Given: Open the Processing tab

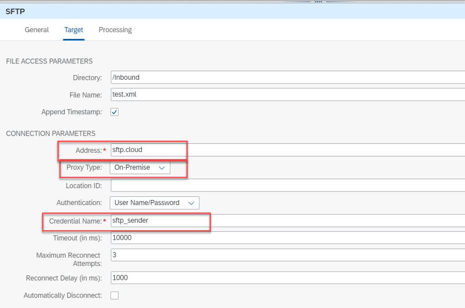Looking at the screenshot, I should tap(115, 30).
